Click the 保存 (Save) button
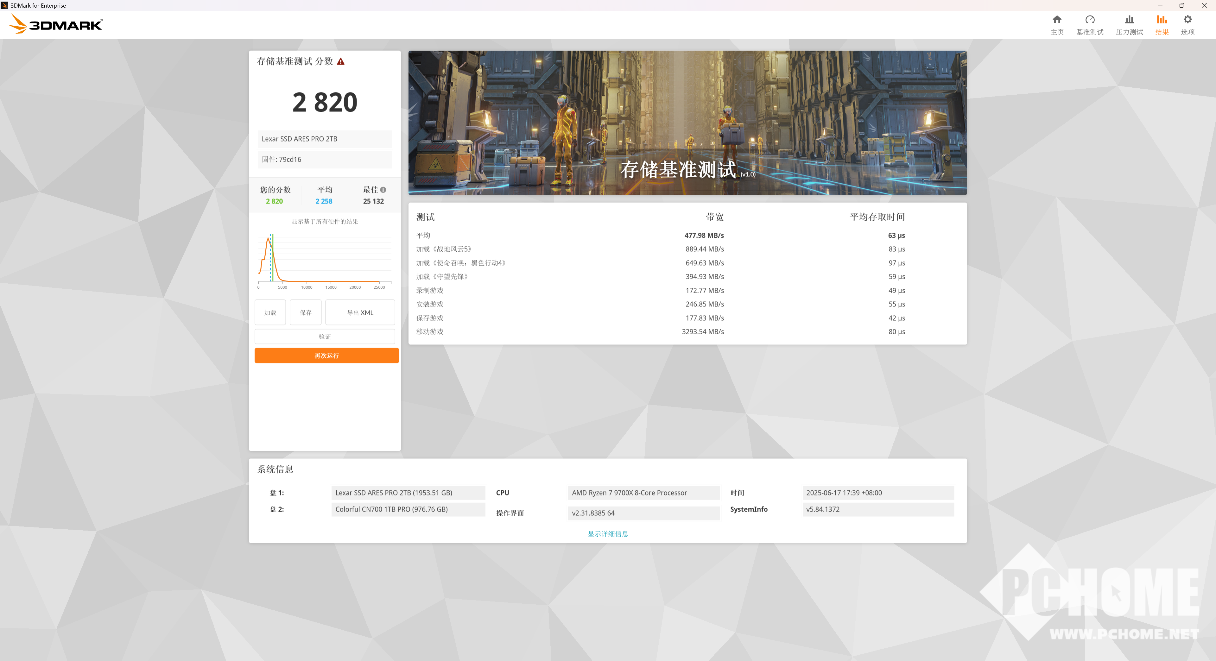The image size is (1216, 661). 305,312
